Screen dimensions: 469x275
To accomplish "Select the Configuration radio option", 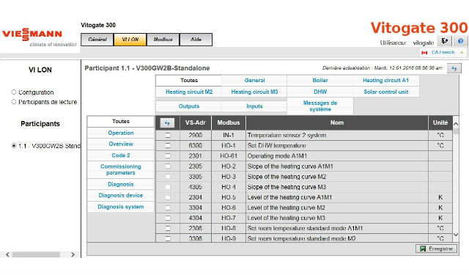I will (x=14, y=92).
